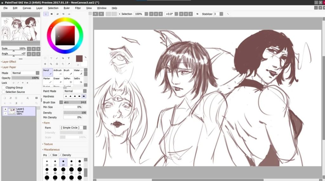
Task: Toggle the Selection Source option
Action: 4,92
